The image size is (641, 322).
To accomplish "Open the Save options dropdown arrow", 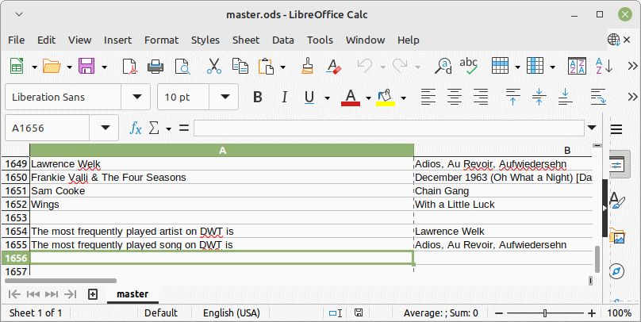I will point(104,67).
